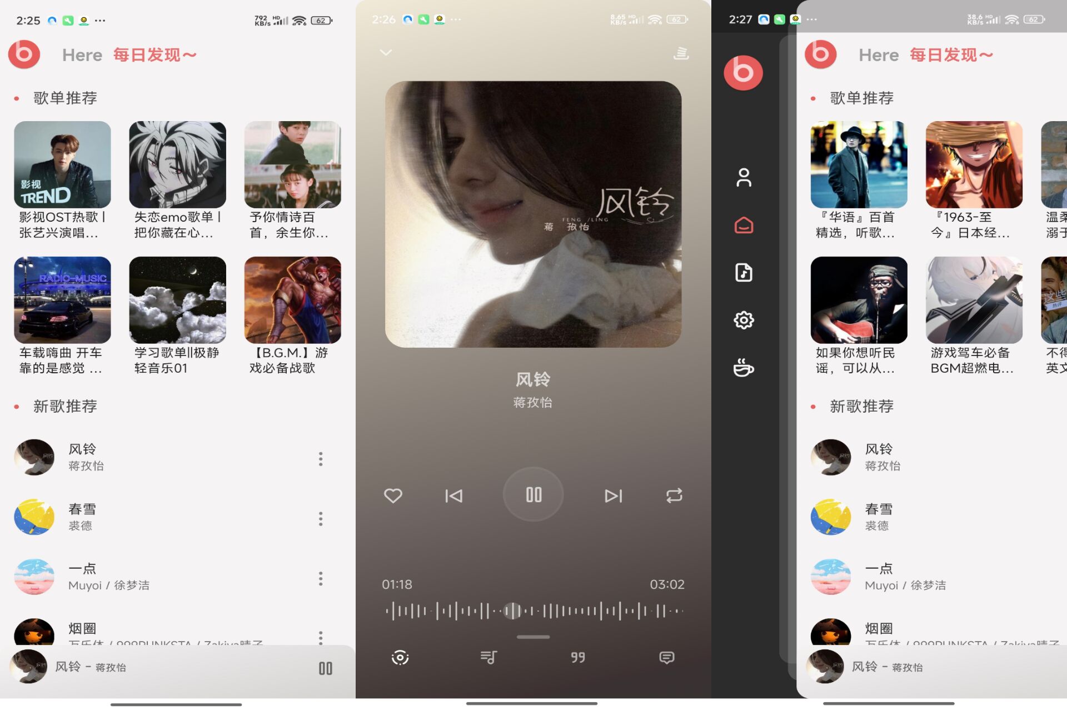Select the 新歌推荐 heading on right screen
The image size is (1067, 711).
[x=861, y=406]
